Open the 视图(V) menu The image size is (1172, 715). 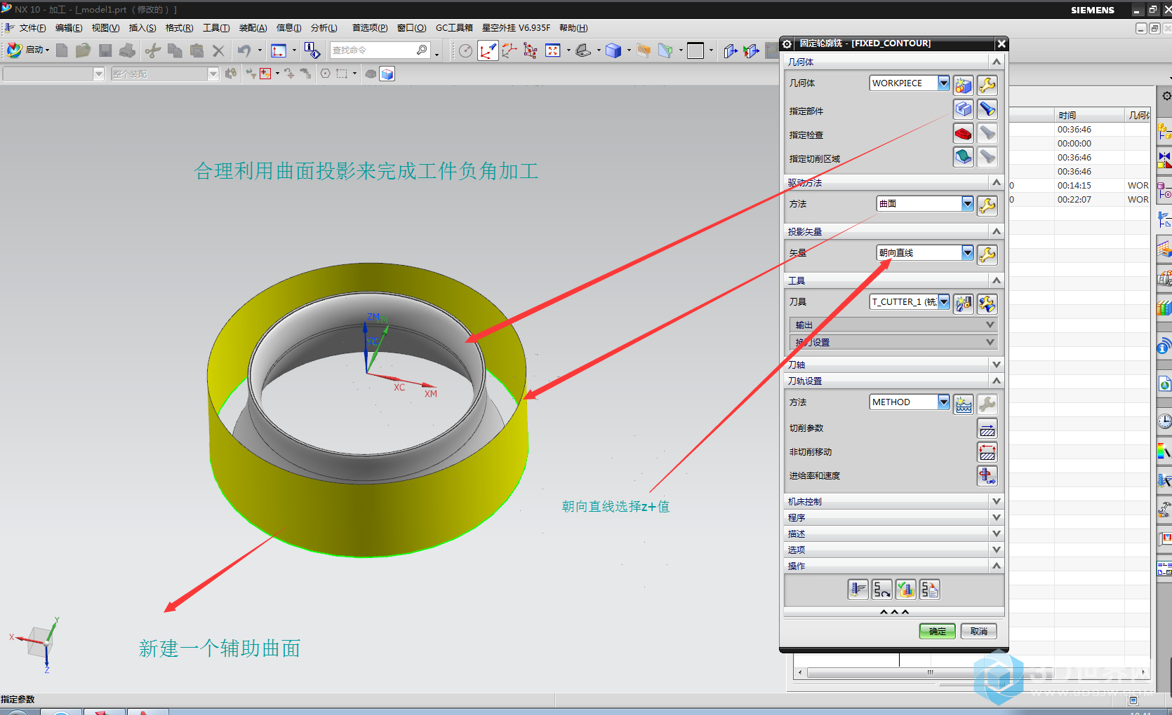click(105, 28)
